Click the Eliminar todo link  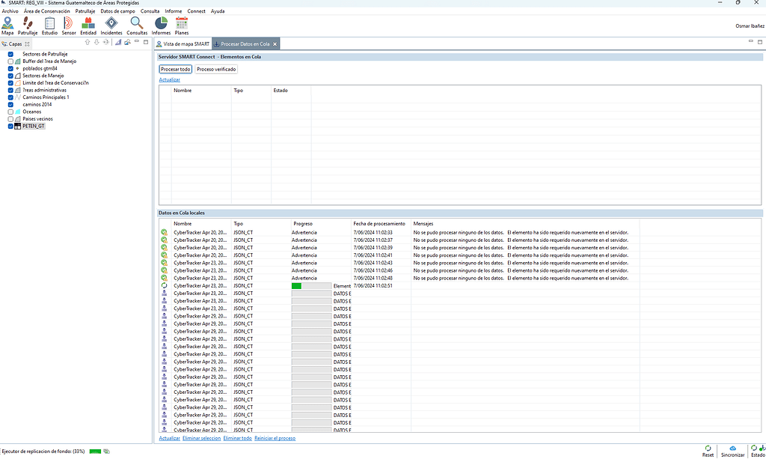(237, 438)
